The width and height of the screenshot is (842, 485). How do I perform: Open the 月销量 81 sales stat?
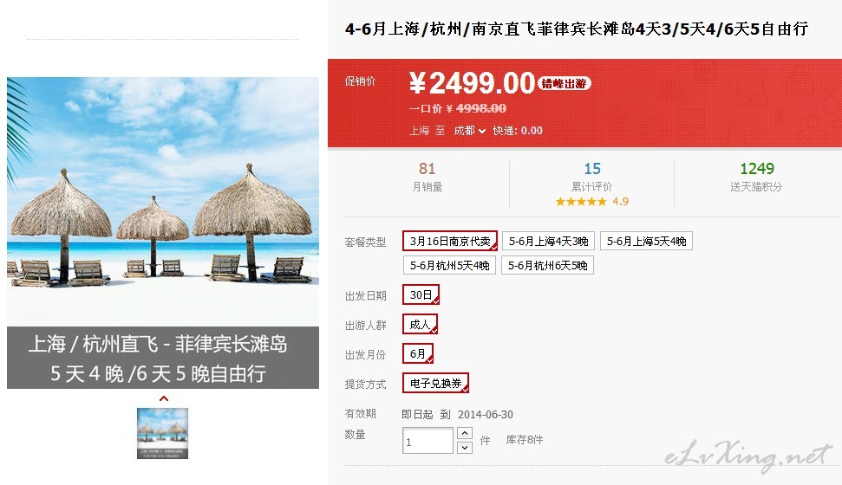[x=427, y=177]
